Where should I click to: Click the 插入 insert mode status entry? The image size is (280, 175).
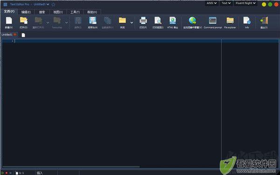coord(40,173)
